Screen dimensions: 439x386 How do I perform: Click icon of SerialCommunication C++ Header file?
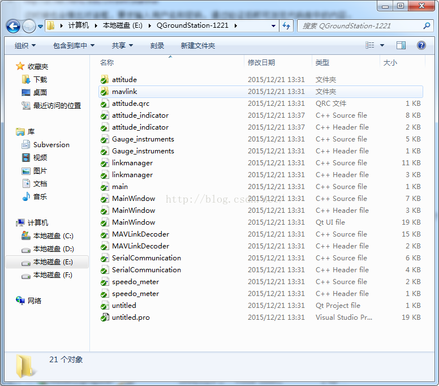(x=105, y=270)
